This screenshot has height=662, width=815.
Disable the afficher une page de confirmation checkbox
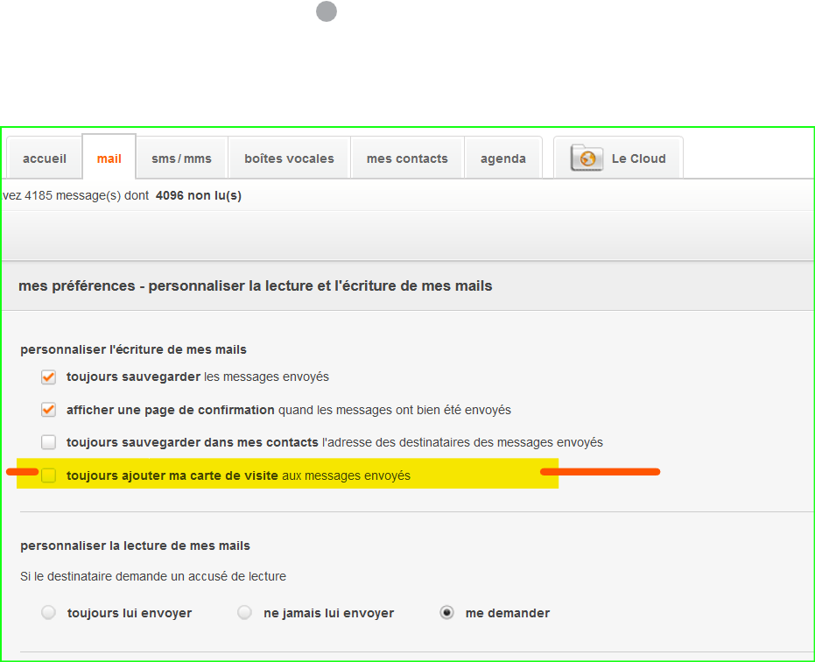pyautogui.click(x=49, y=410)
